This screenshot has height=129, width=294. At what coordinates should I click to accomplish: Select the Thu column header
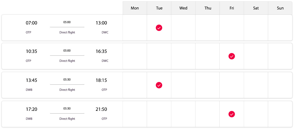(208, 8)
